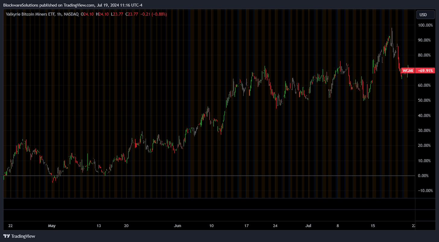The height and width of the screenshot is (242, 439).
Task: Click the open value O24.10
Action: coord(87,14)
